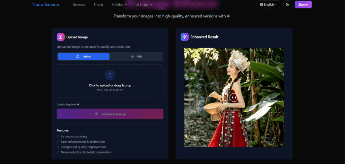Click the 'Credits Required: 4' text
345x164 pixels.
(68, 105)
